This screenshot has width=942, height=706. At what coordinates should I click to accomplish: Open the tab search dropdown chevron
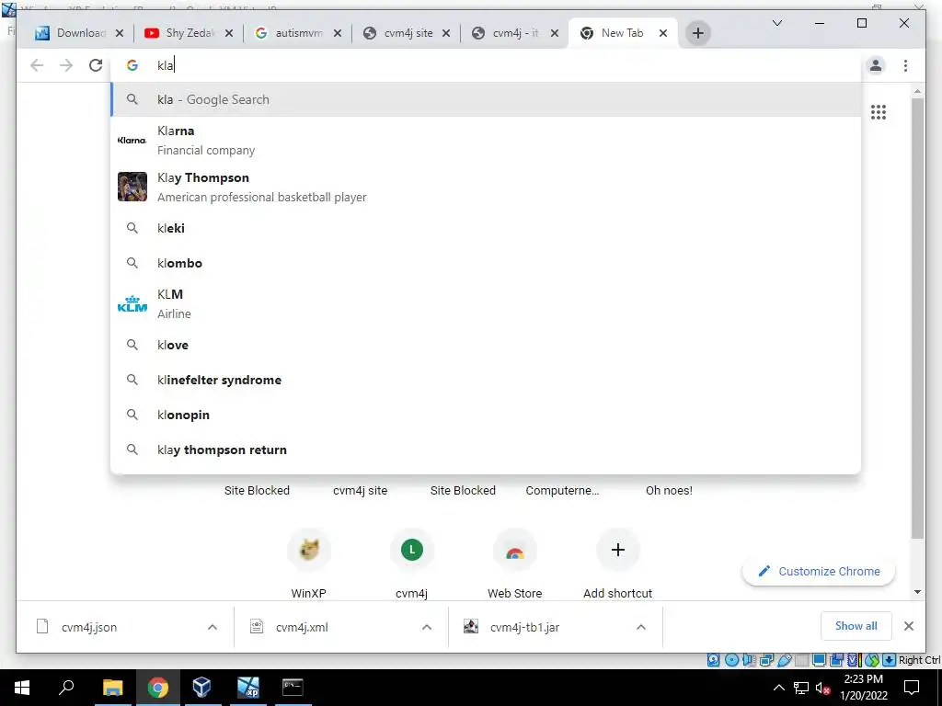[x=776, y=23]
